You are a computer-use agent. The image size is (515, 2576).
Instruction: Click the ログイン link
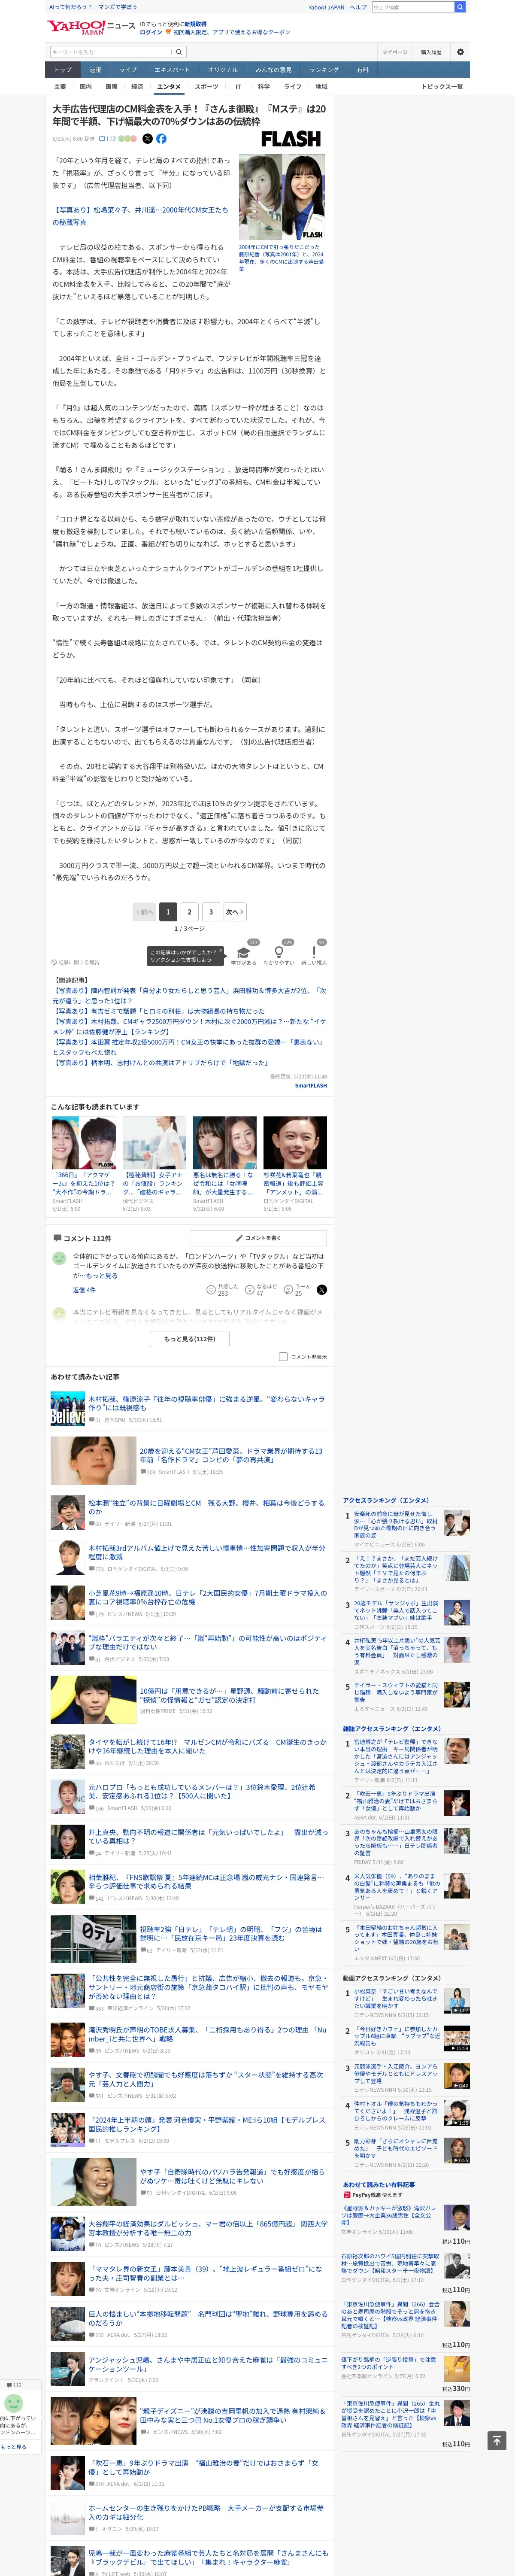[x=150, y=32]
